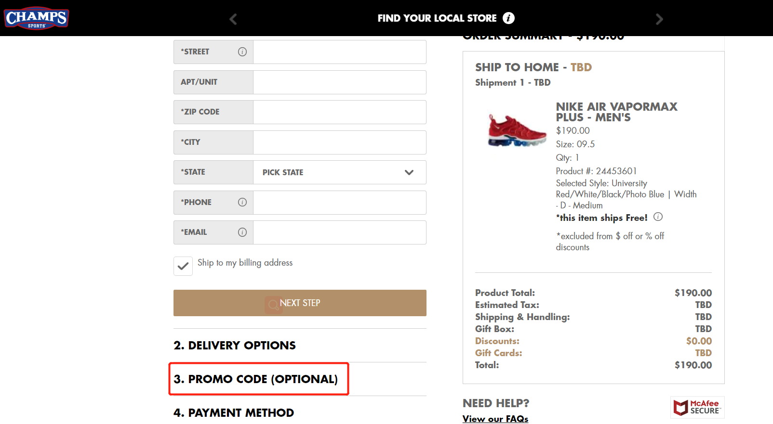Focus the Street input field
Viewport: 773px width, 424px height.
[x=340, y=52]
